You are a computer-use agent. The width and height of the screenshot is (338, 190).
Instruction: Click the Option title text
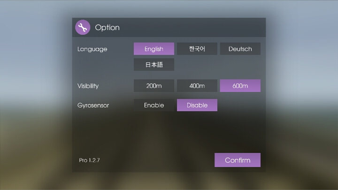(107, 28)
